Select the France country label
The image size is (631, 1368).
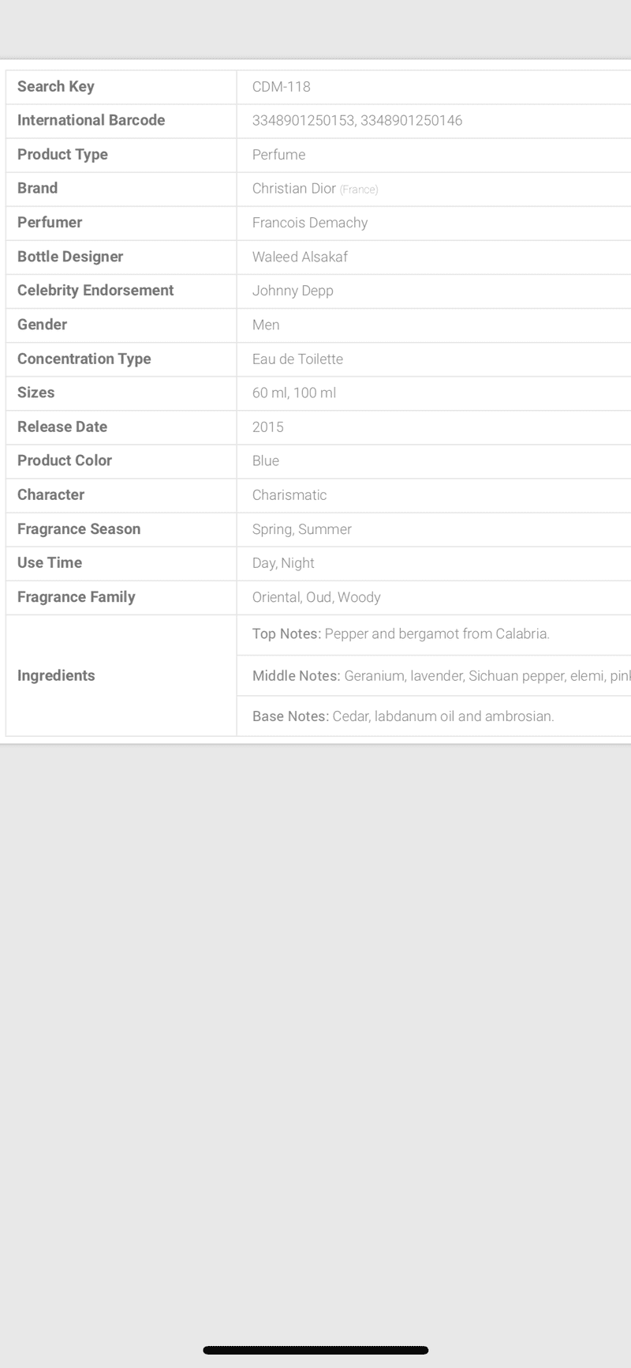click(x=359, y=190)
